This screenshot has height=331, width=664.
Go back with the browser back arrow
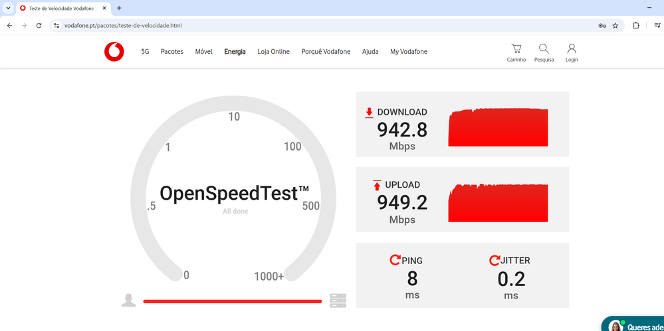(10, 25)
